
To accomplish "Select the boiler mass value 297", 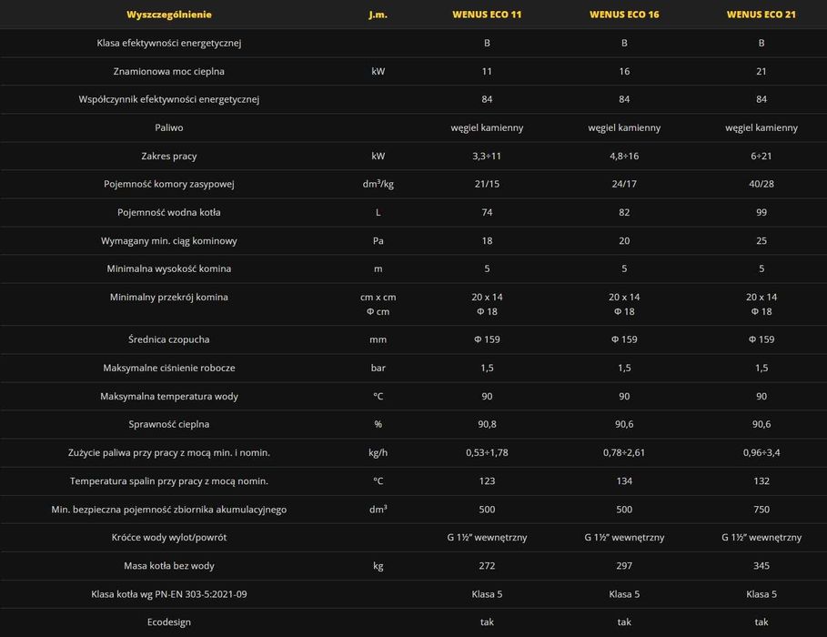I will (x=624, y=565).
